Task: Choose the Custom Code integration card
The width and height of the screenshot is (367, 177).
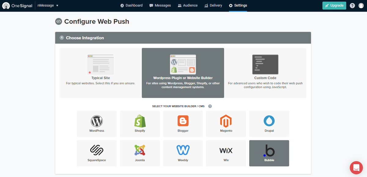Action: (265, 73)
